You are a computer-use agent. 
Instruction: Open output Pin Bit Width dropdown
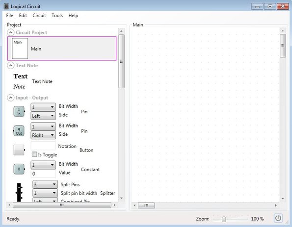pyautogui.click(x=43, y=126)
